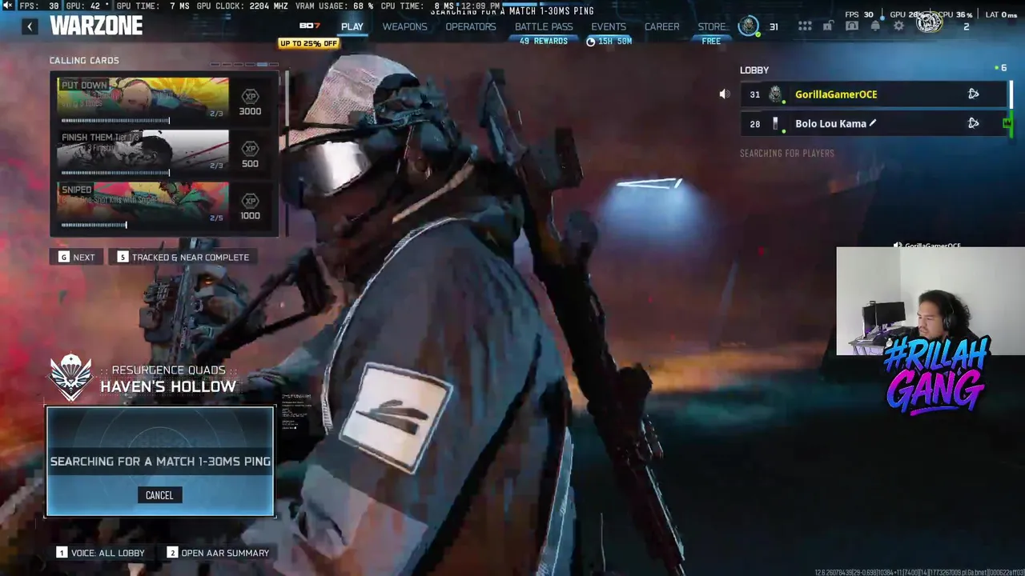
Task: Open notifications bell icon
Action: 875,26
